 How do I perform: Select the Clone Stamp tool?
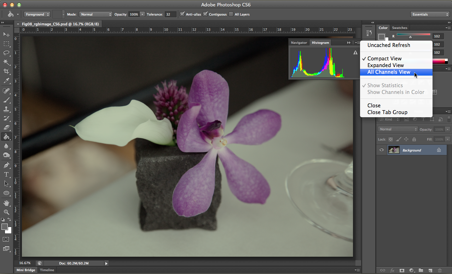[x=6, y=109]
